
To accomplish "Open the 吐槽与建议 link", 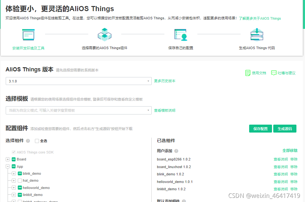I will [x=287, y=73].
